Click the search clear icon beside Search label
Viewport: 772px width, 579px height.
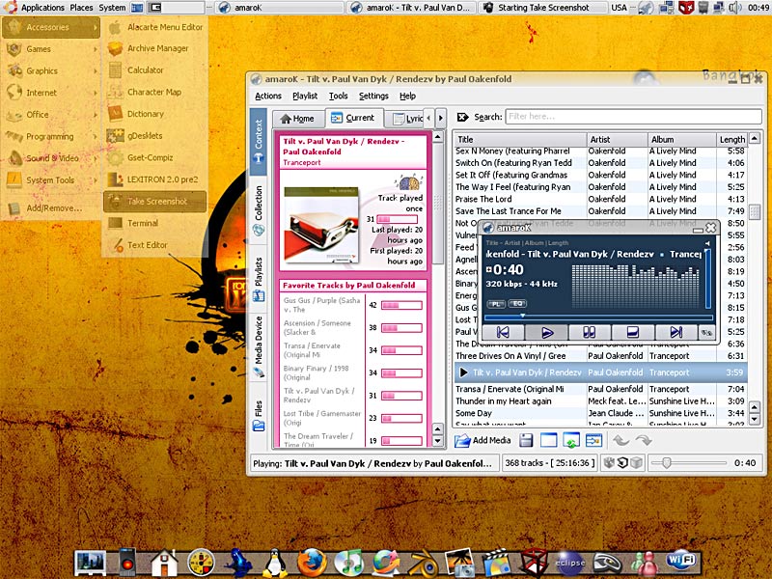pos(463,117)
